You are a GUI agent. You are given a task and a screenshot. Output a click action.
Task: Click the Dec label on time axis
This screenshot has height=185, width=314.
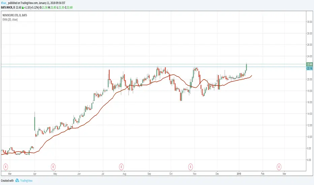[x=217, y=174]
